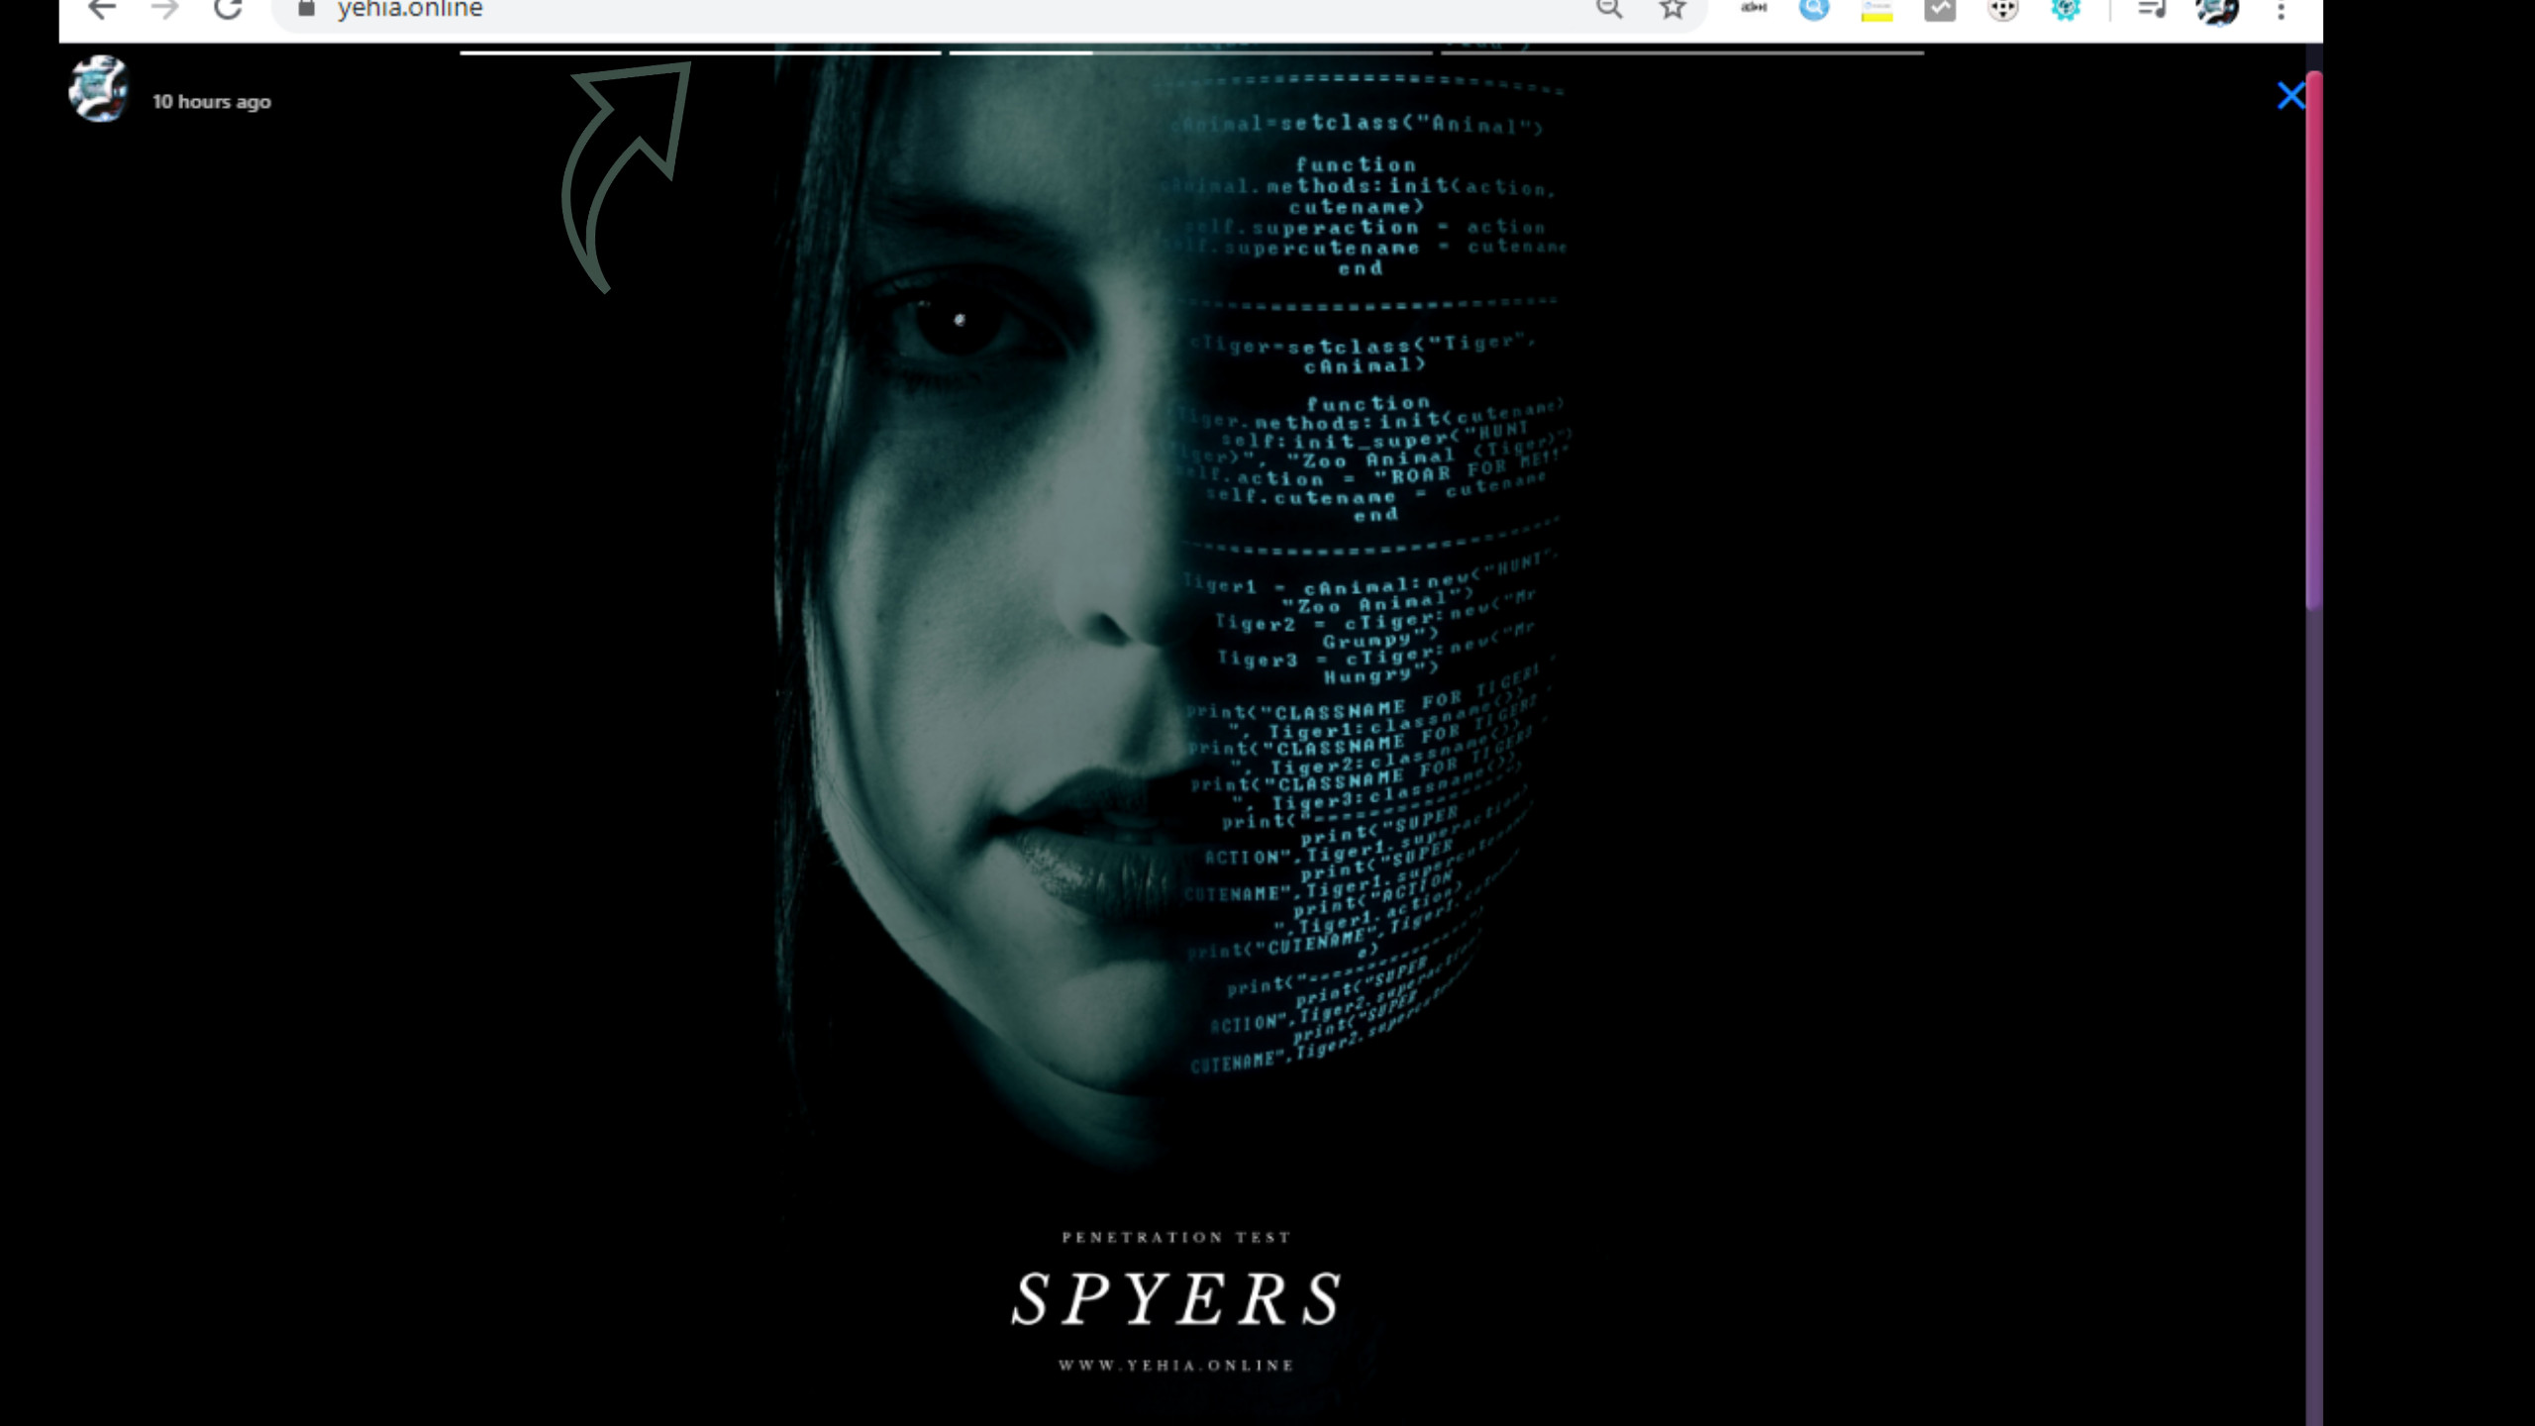2535x1426 pixels.
Task: Click the blue magnifier extension icon
Action: click(x=1814, y=10)
